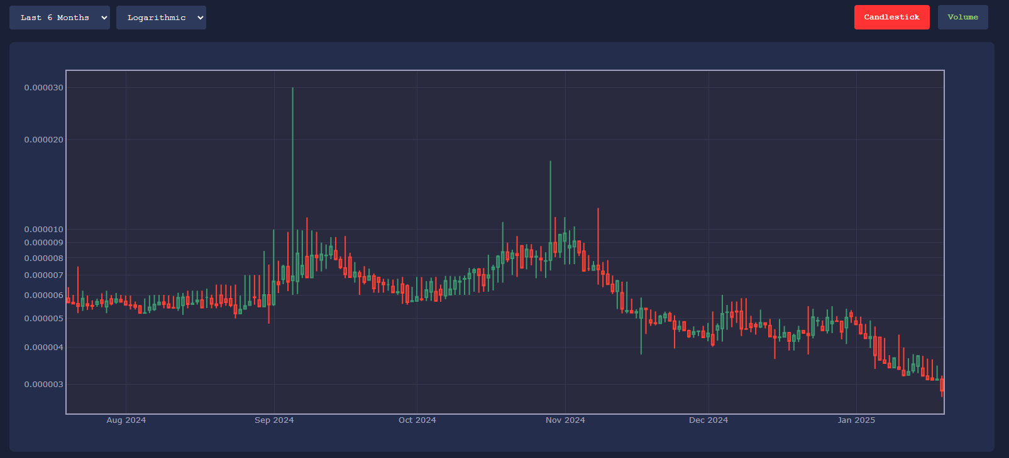Screen dimensions: 1009x458
Task: Click the 0.000004 y-axis price label
Action: [x=44, y=348]
